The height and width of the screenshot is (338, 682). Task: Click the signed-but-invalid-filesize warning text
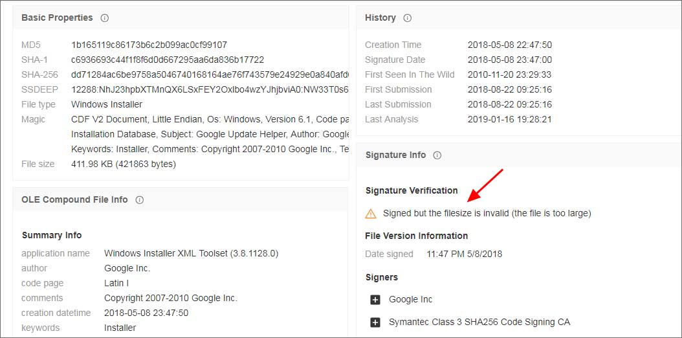(487, 214)
